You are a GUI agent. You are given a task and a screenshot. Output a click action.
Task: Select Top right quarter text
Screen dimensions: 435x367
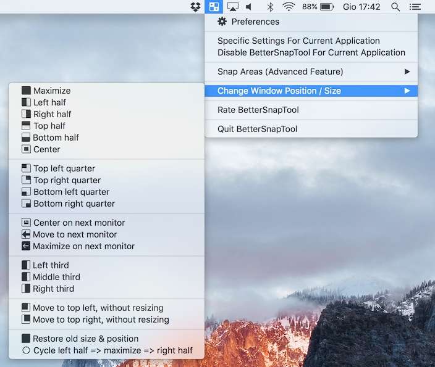(x=67, y=180)
